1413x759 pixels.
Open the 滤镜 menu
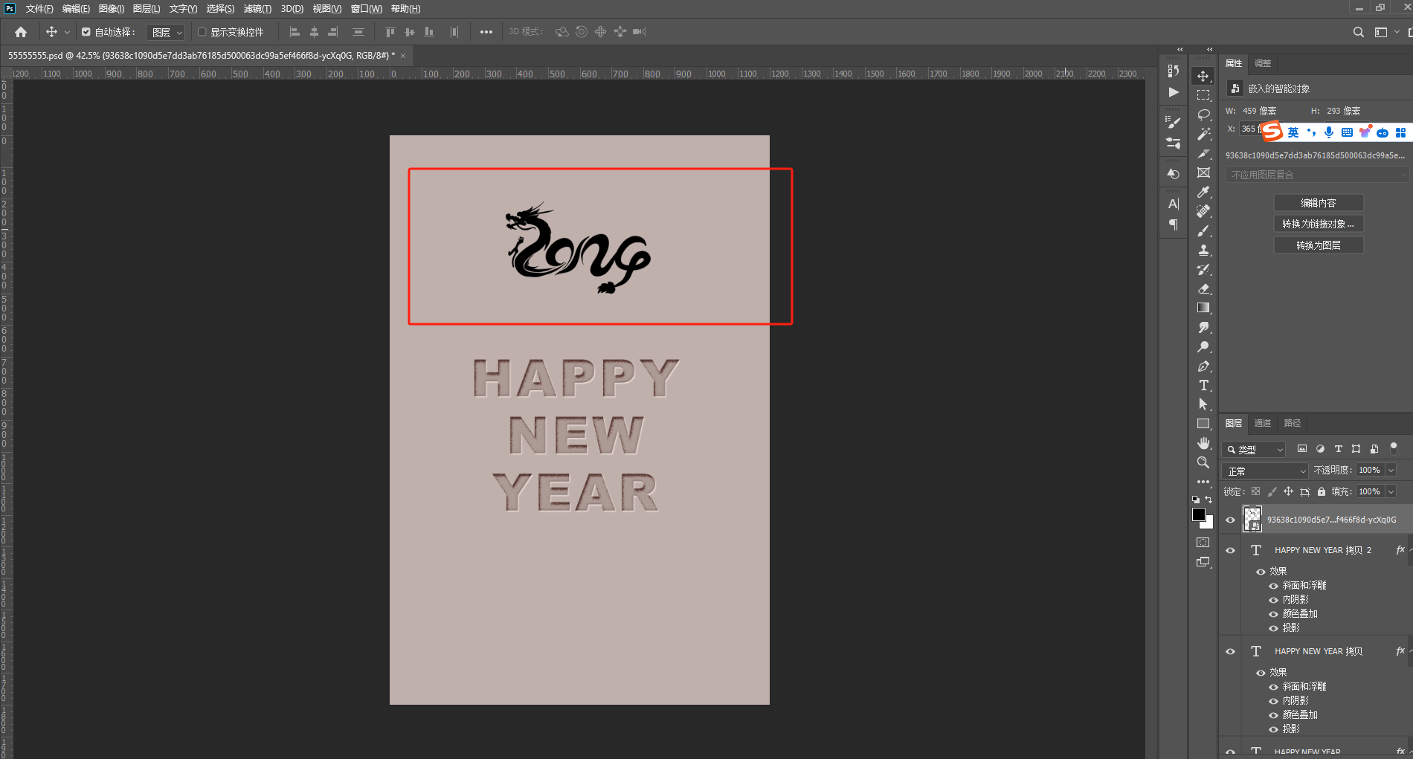click(257, 9)
